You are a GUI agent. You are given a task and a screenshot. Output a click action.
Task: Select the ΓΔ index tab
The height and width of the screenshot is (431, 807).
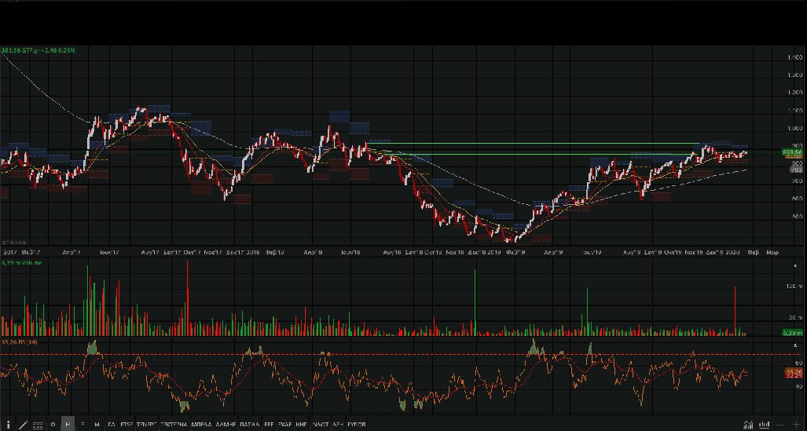[x=112, y=424]
